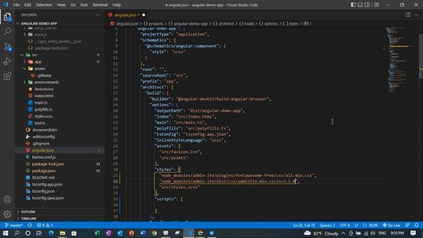
Task: Open the Manage gear icon
Action: 7,214
